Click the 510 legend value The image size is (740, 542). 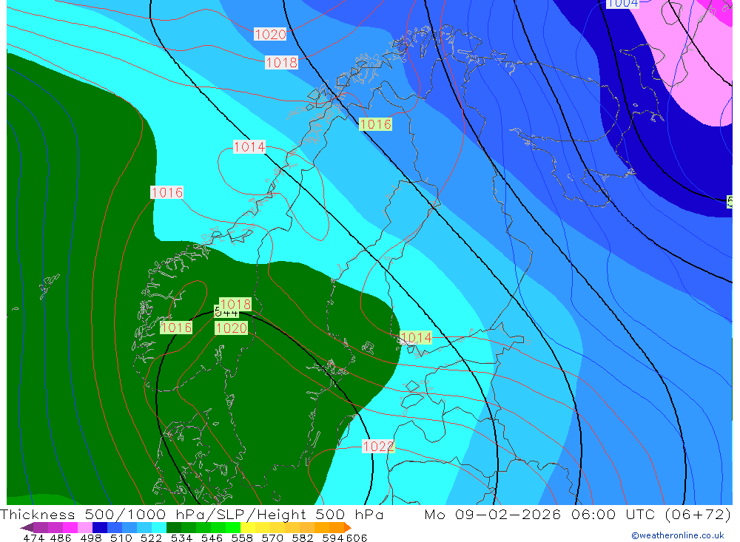click(x=121, y=538)
